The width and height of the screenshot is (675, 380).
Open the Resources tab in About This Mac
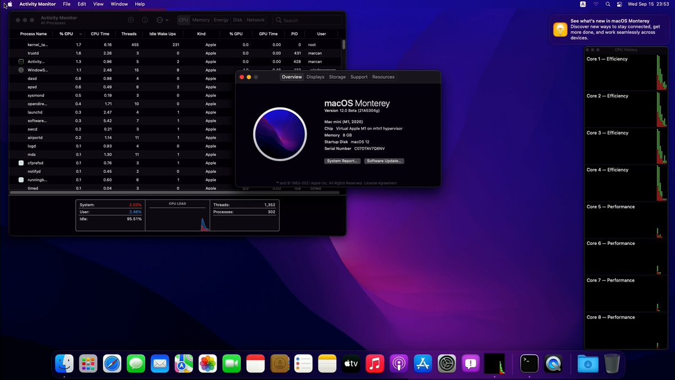click(x=383, y=77)
